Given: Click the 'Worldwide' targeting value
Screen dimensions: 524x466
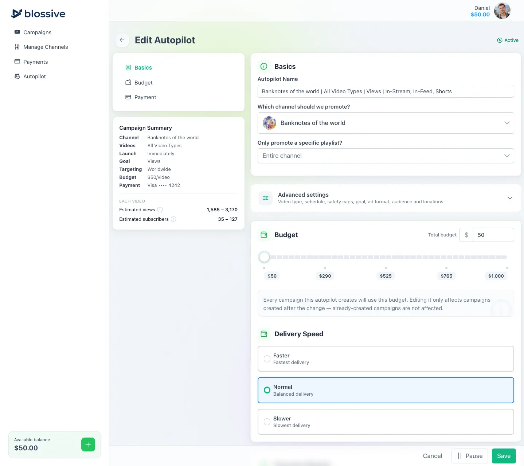Looking at the screenshot, I should click(x=159, y=169).
